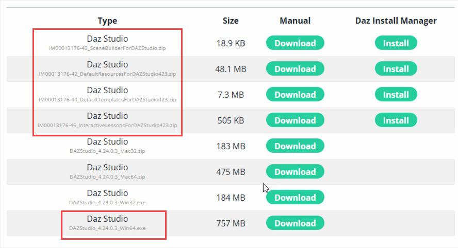Download DAZStudio_4.24.0.3_Mac64.zip
This screenshot has height=248, width=458.
(x=295, y=172)
